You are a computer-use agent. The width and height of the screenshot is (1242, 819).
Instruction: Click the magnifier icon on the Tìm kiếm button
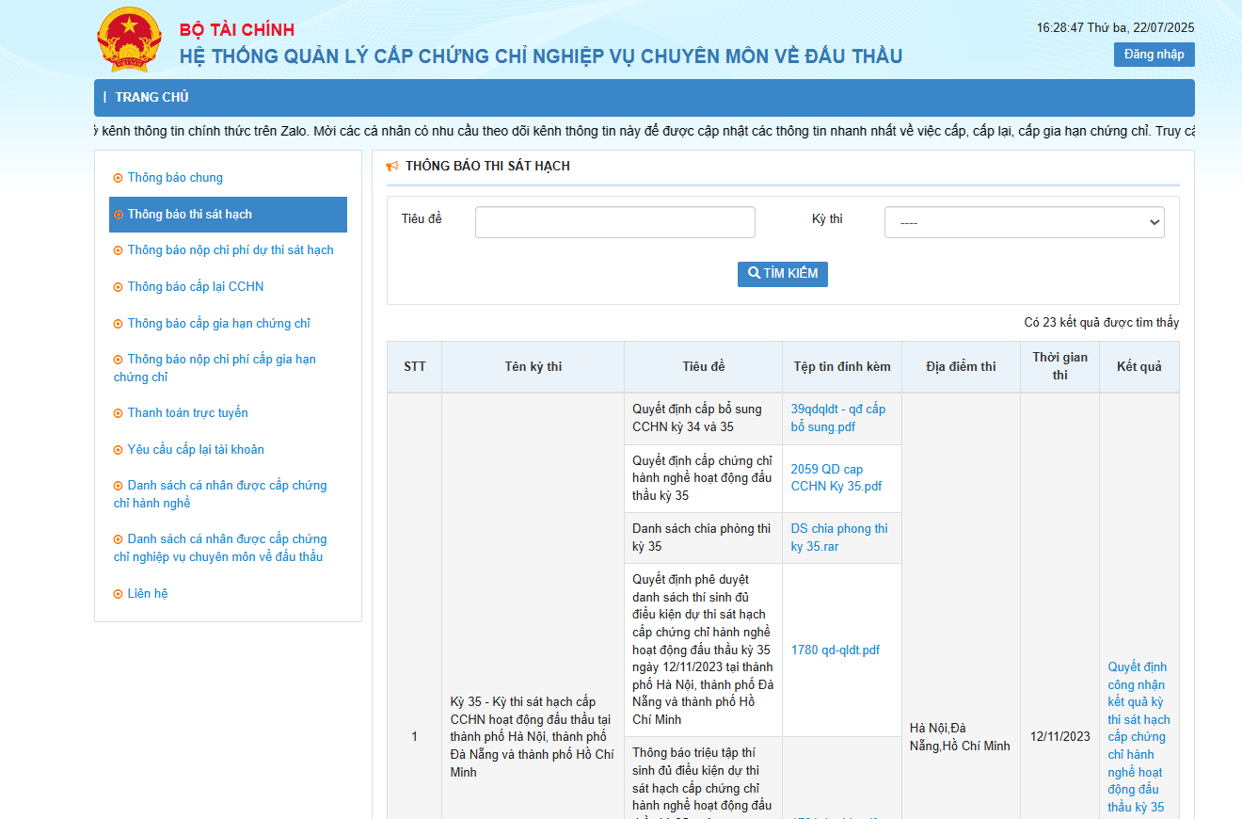tap(754, 274)
